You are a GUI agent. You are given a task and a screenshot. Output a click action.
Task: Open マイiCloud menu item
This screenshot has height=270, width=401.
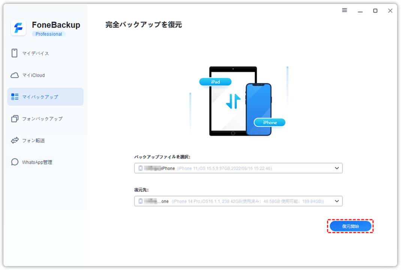45,75
